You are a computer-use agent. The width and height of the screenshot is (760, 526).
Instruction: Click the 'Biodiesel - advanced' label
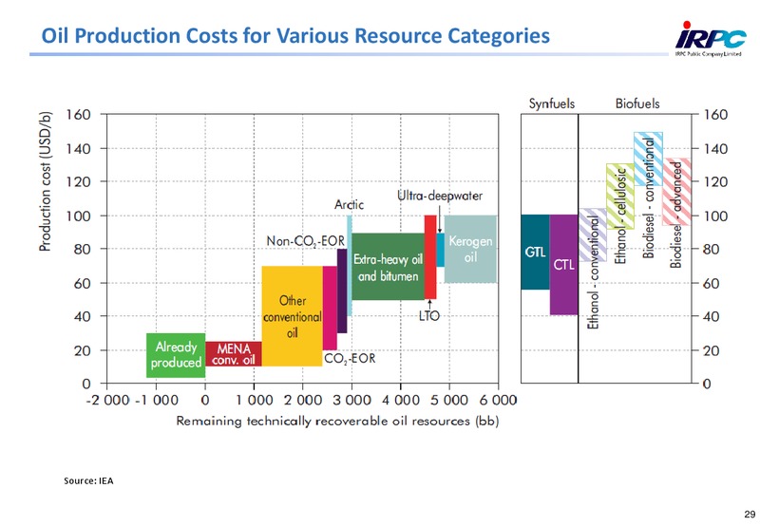[676, 215]
